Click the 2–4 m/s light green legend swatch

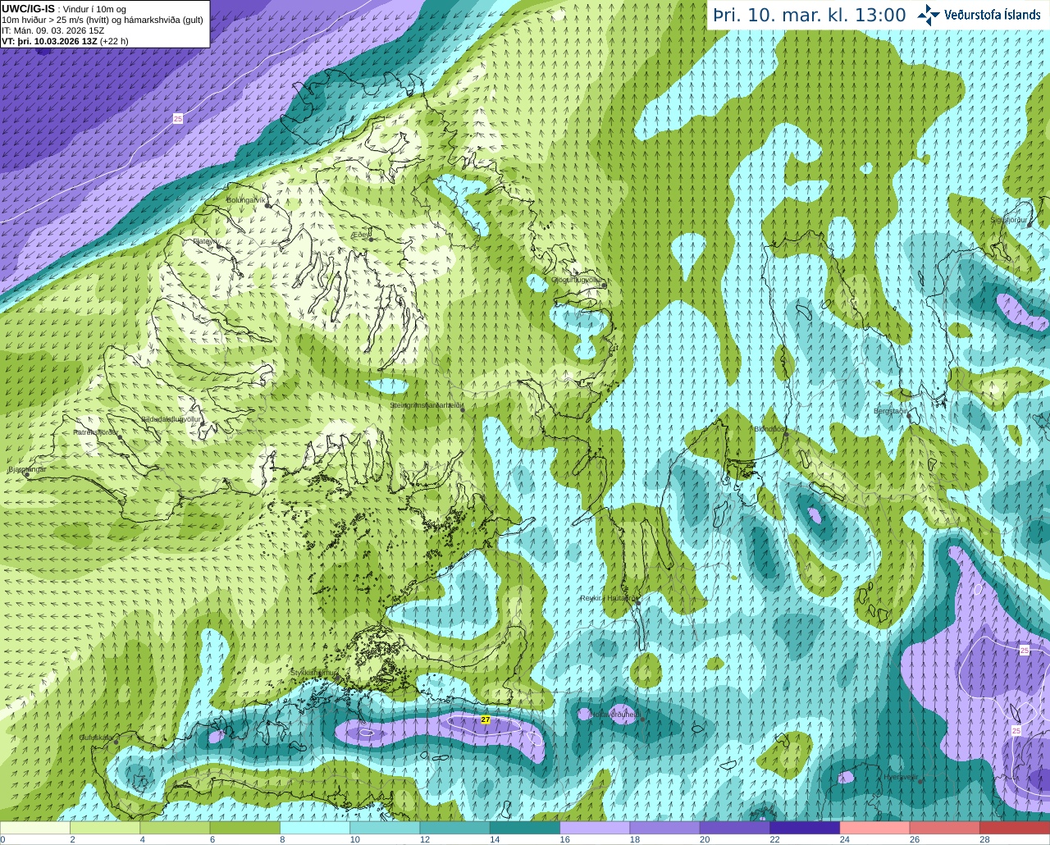click(105, 827)
